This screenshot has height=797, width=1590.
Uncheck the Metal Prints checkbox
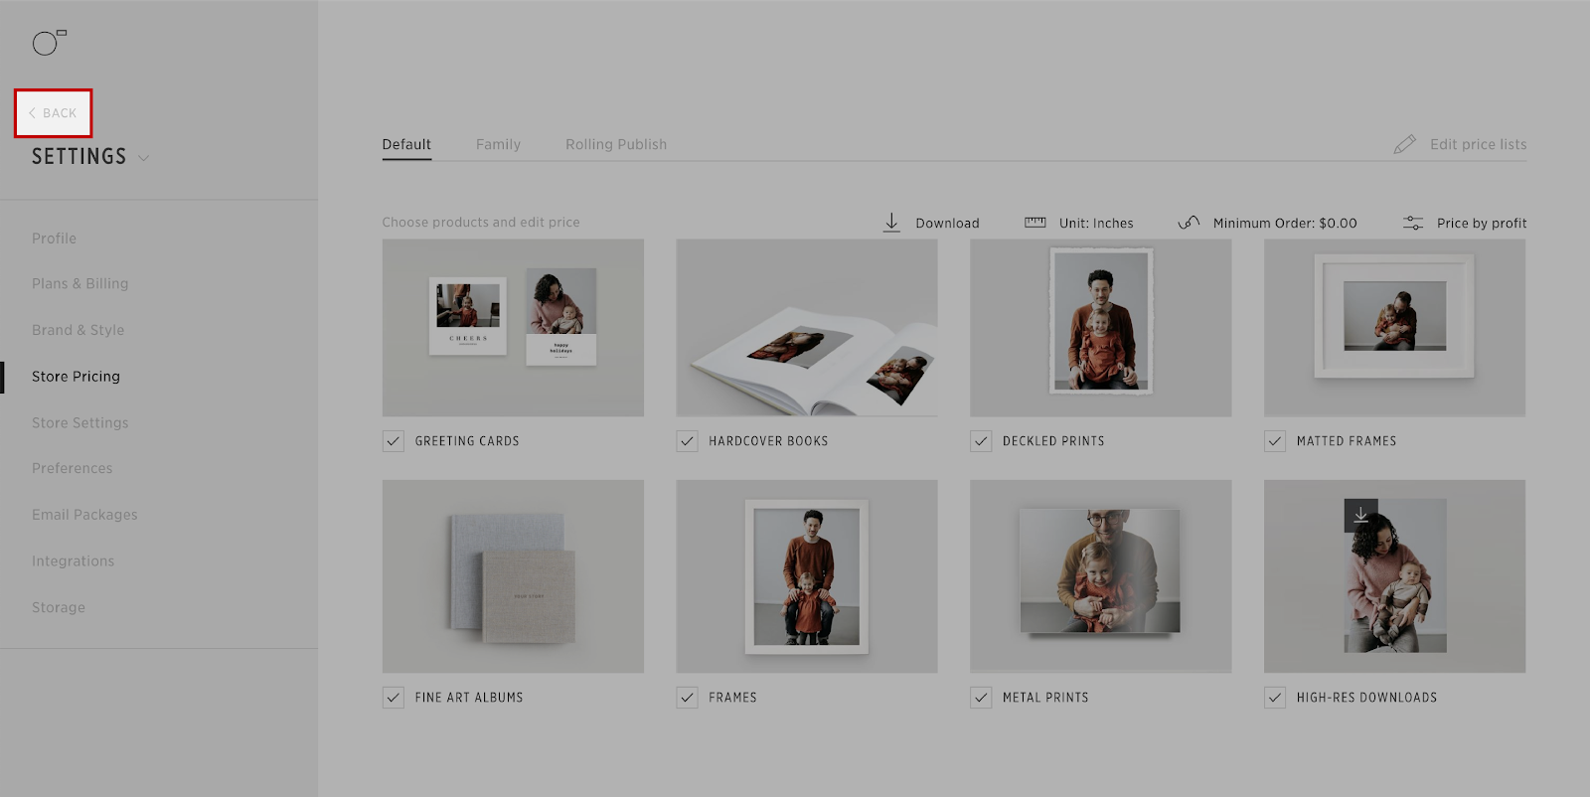[981, 698]
